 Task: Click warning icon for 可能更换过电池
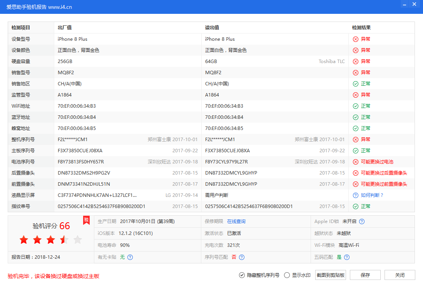[356, 161]
